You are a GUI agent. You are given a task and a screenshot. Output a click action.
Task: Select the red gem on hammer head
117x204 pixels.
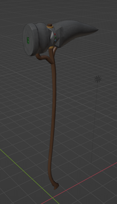[55, 34]
